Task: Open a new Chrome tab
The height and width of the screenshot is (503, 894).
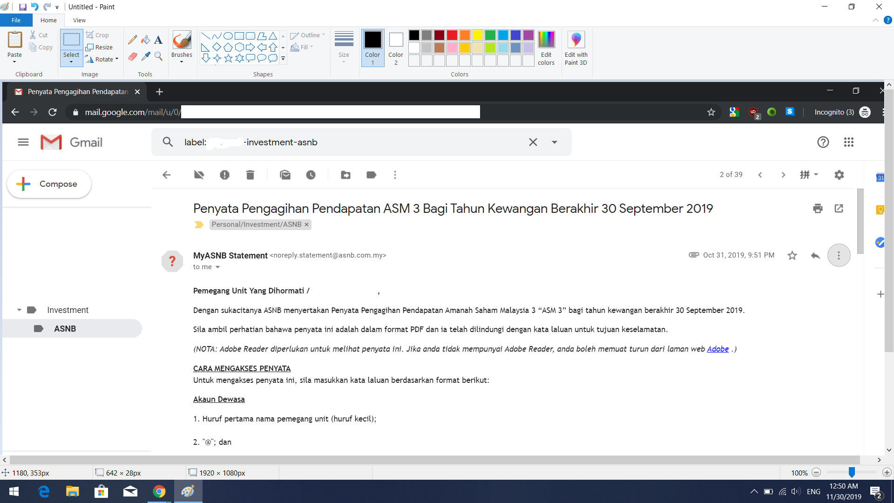Action: pyautogui.click(x=159, y=92)
